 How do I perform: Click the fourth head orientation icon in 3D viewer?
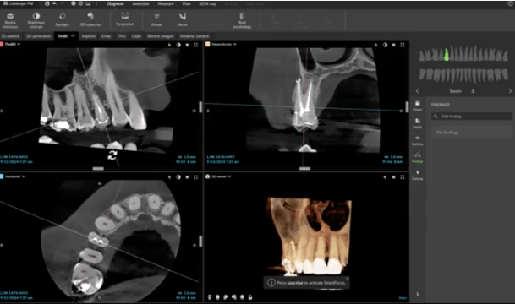click(234, 297)
